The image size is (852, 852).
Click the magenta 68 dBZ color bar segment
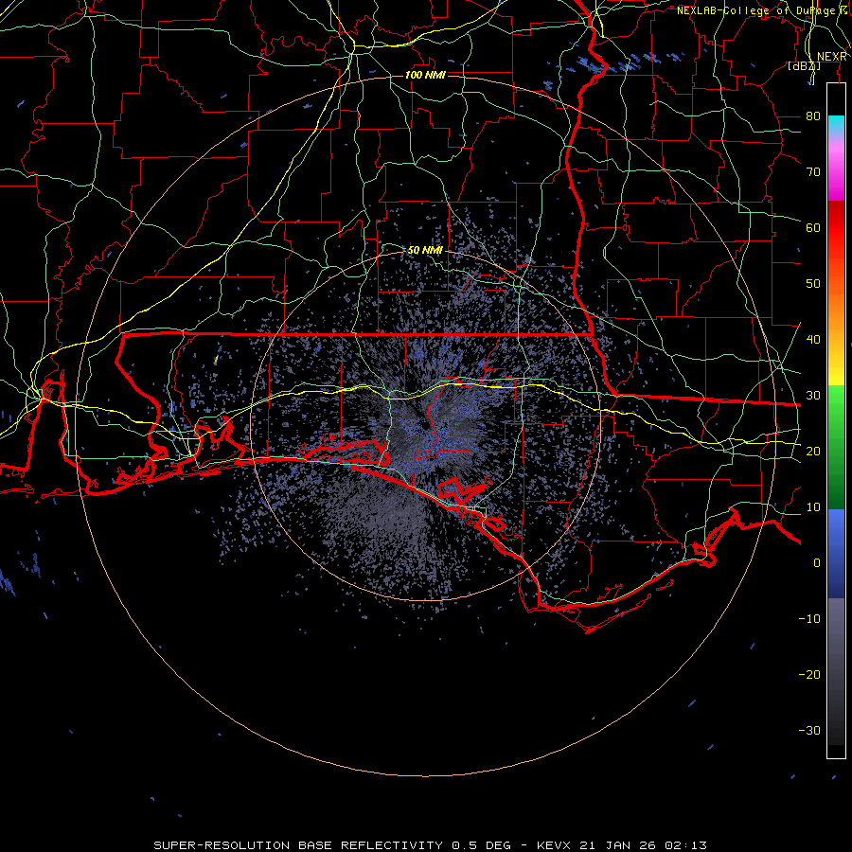point(836,183)
